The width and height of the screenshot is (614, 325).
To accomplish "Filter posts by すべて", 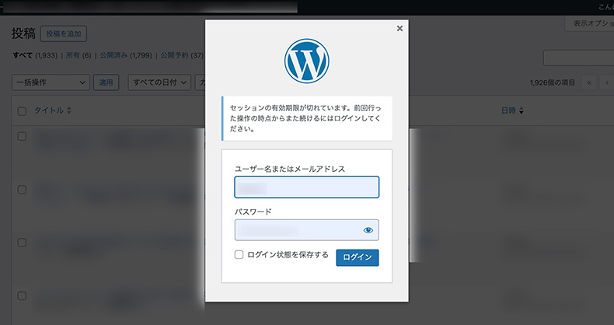I will [x=23, y=55].
